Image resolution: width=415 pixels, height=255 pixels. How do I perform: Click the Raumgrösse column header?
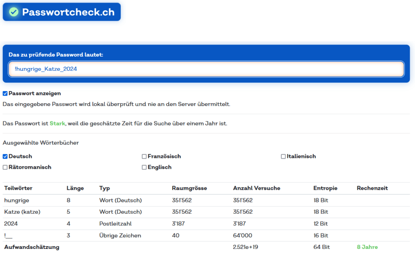coord(189,188)
